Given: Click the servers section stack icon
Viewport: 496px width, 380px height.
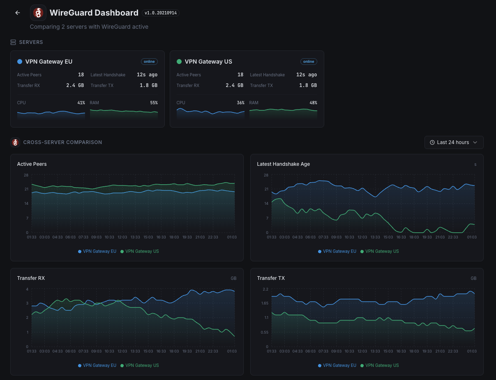Looking at the screenshot, I should [x=13, y=42].
